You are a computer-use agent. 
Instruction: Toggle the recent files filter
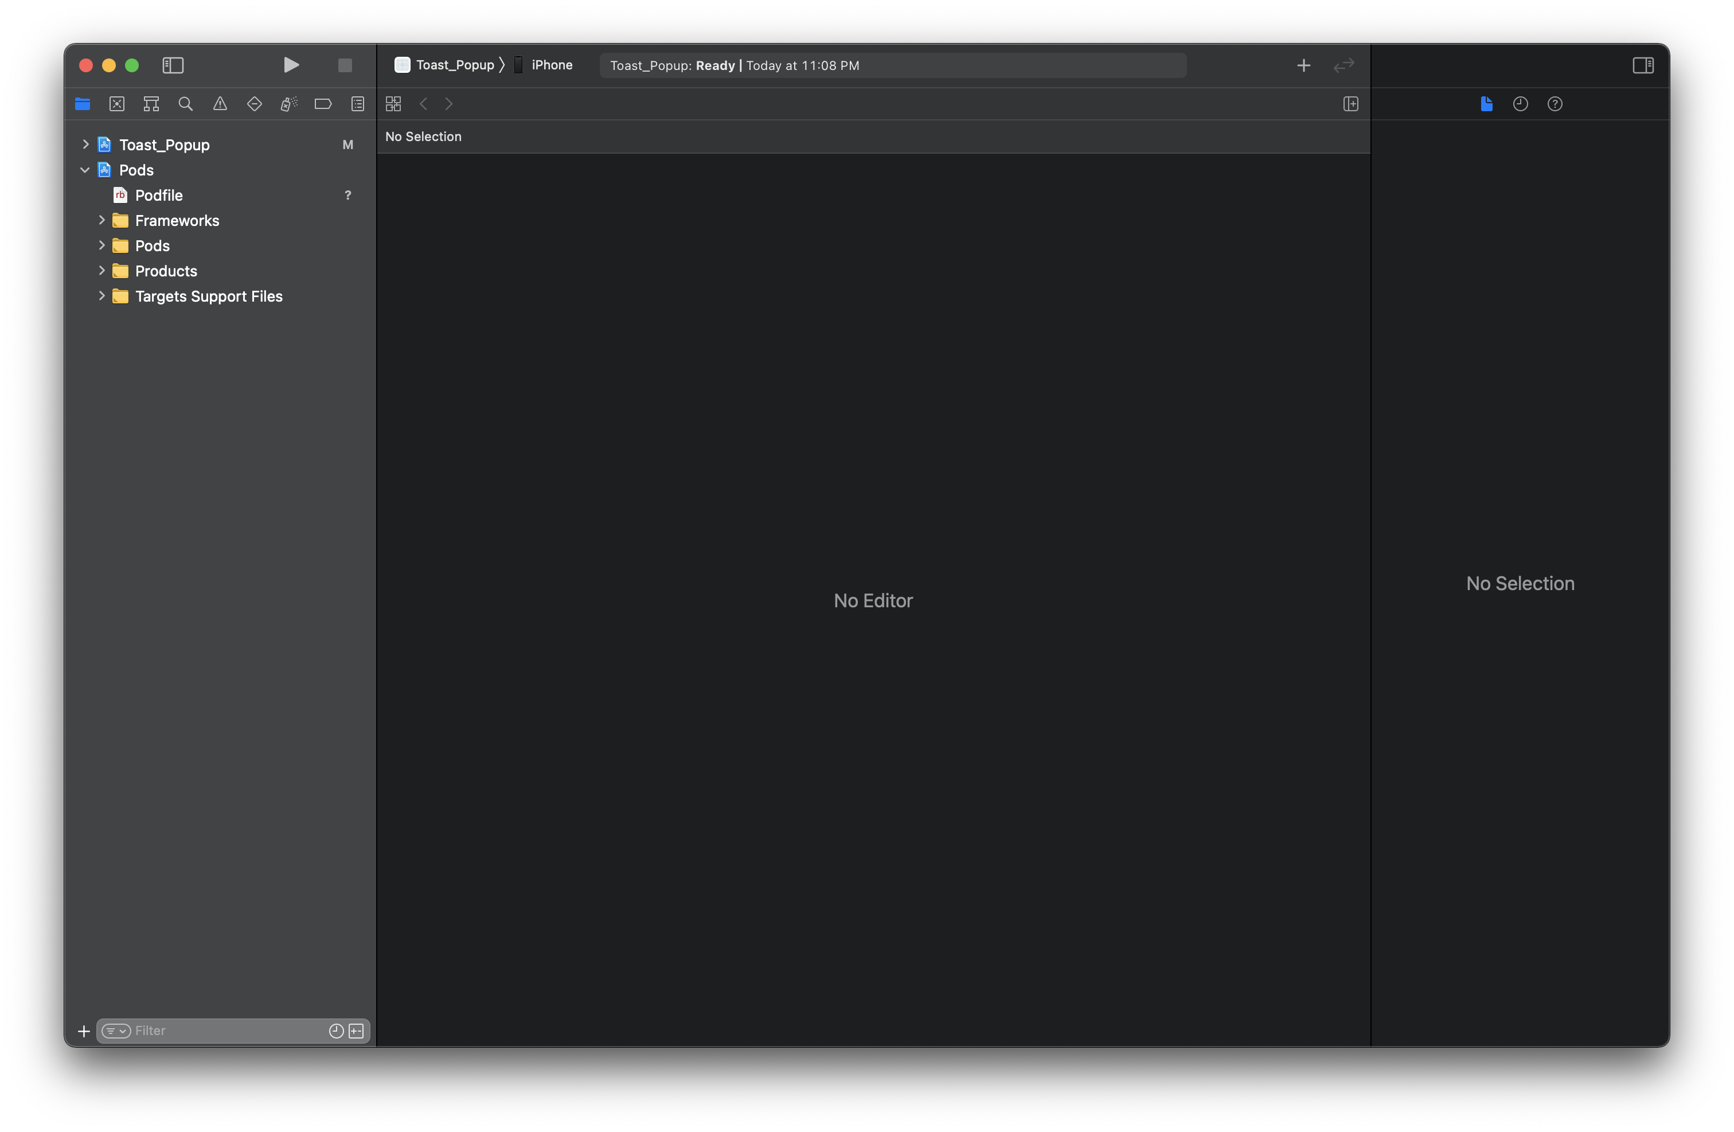click(336, 1030)
